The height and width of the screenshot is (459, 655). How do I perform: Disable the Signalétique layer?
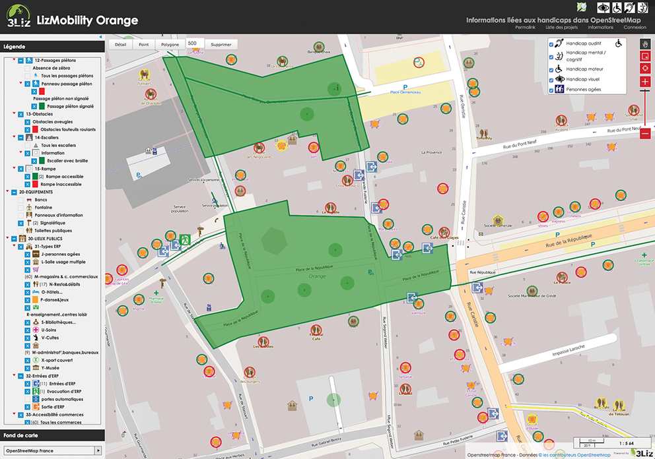[x=20, y=224]
